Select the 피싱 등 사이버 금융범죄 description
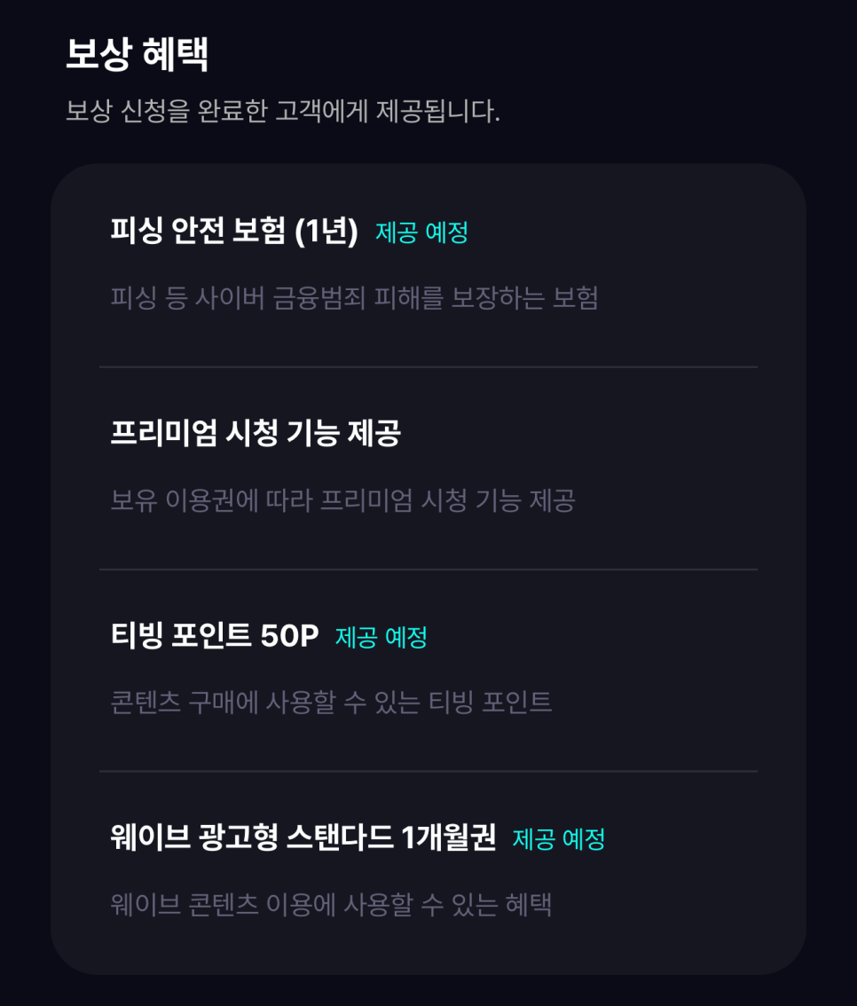The image size is (857, 1006). pyautogui.click(x=354, y=298)
